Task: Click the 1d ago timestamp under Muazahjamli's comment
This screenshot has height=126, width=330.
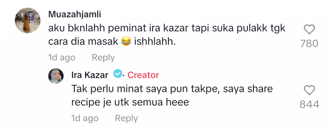Action: [62, 58]
